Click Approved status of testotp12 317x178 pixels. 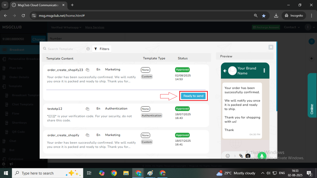[182, 108]
